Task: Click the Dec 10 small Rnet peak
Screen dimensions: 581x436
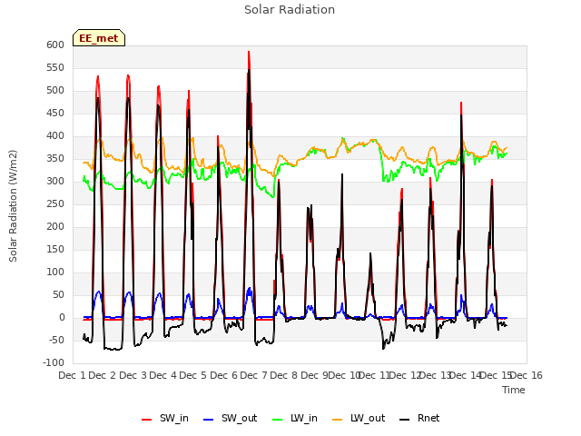Action: (370, 253)
